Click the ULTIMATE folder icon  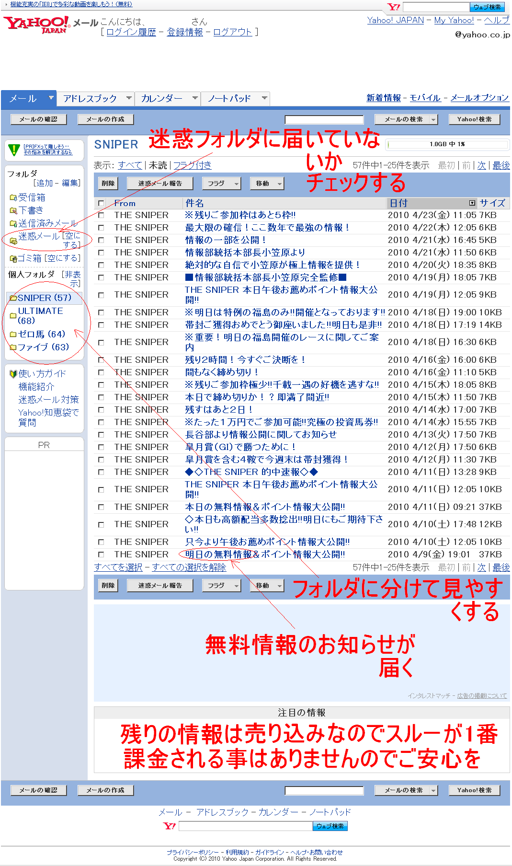pos(13,316)
